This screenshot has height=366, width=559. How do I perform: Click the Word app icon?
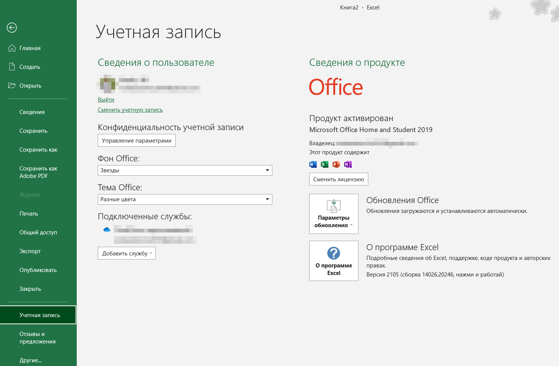pos(313,164)
